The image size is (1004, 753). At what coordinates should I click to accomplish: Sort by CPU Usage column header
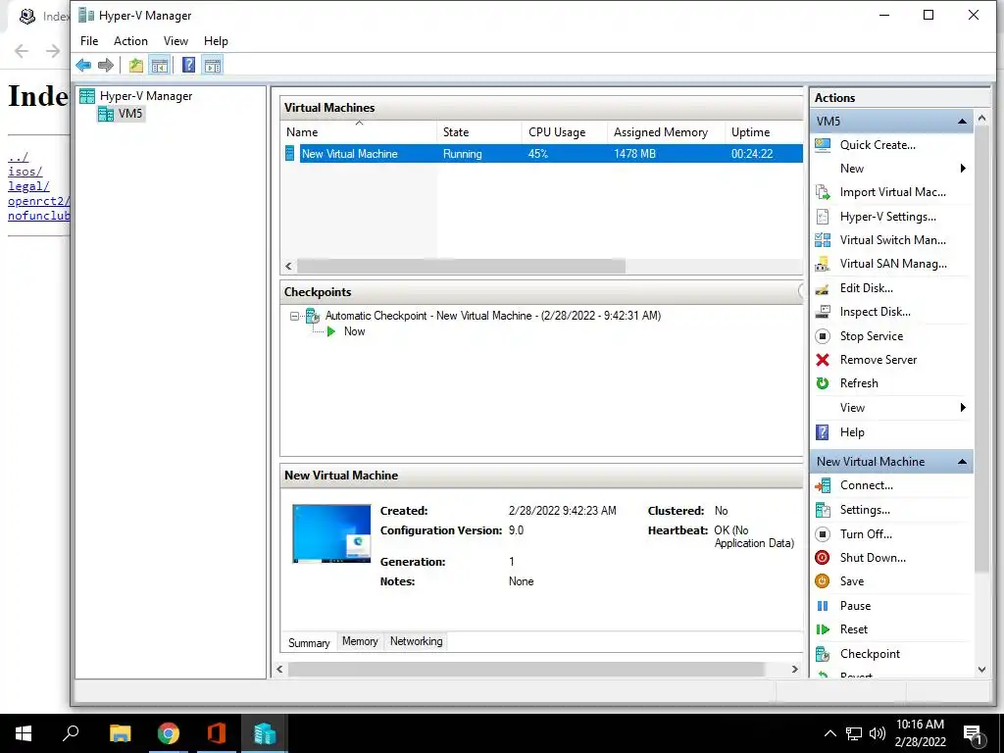(x=564, y=132)
